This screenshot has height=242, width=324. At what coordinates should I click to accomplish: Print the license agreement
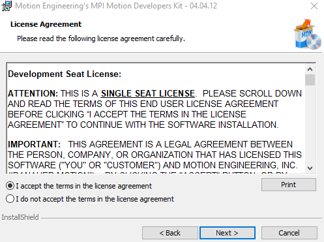pos(289,185)
